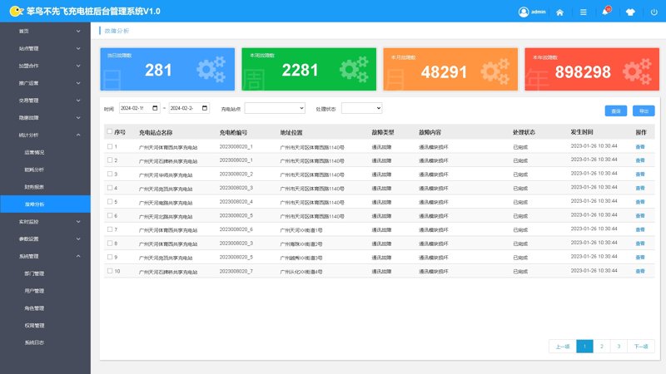Open the home icon in header
666x374 pixels.
[x=559, y=12]
